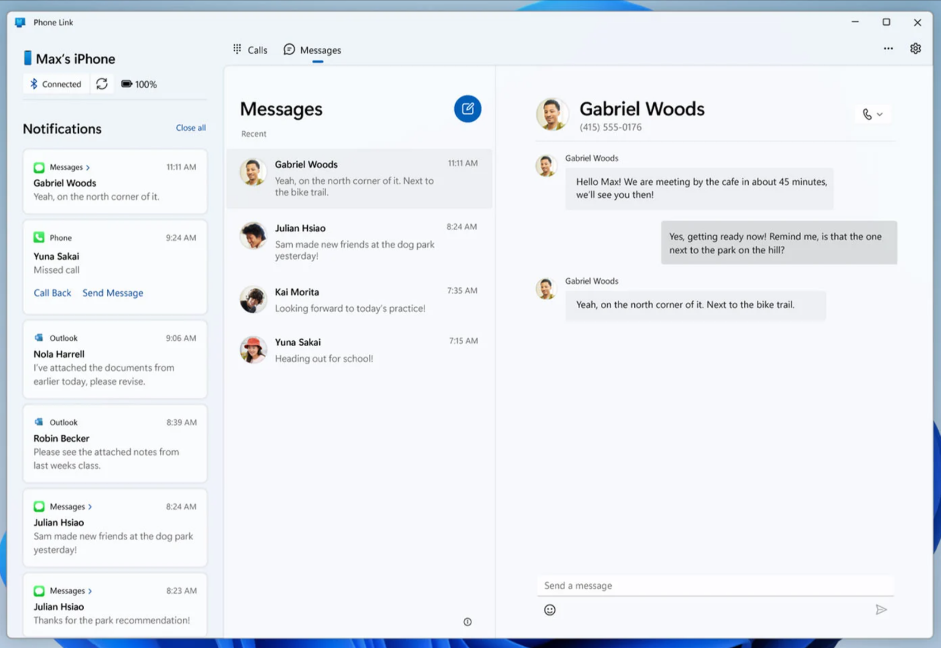Click the small Gabriel Woods avatar by first message
This screenshot has height=648, width=941.
click(546, 166)
